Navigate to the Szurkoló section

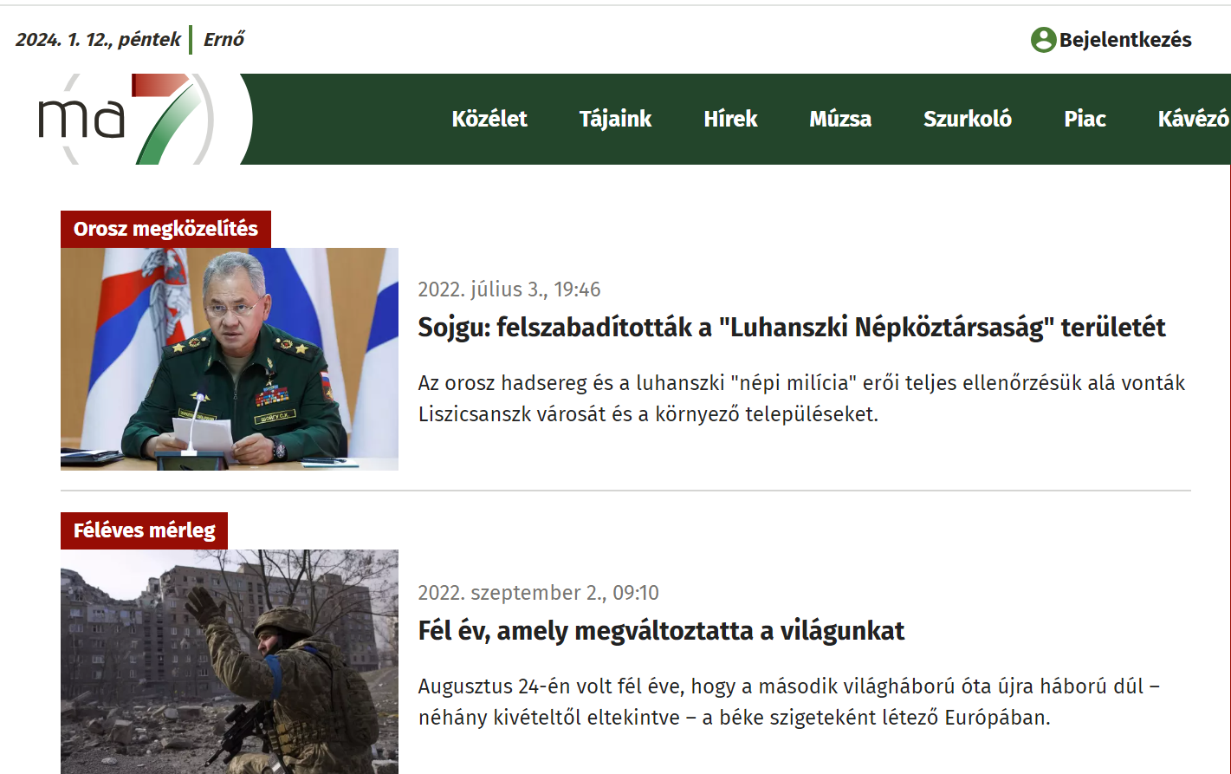pyautogui.click(x=967, y=119)
